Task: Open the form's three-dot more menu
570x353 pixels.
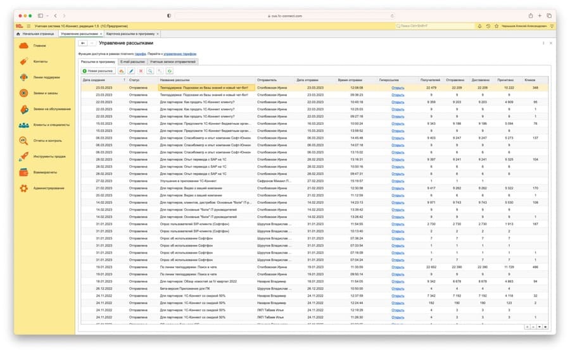Action: 543,43
